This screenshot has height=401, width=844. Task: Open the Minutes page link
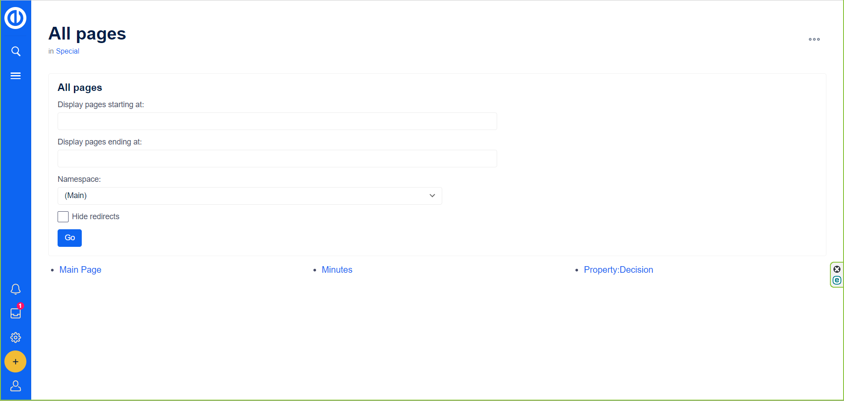click(x=337, y=270)
